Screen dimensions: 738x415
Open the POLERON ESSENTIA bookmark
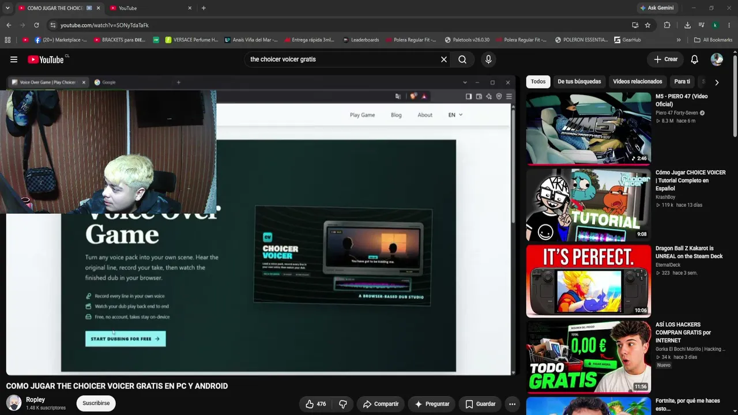click(581, 40)
